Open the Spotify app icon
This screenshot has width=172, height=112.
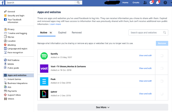(x=44, y=56)
